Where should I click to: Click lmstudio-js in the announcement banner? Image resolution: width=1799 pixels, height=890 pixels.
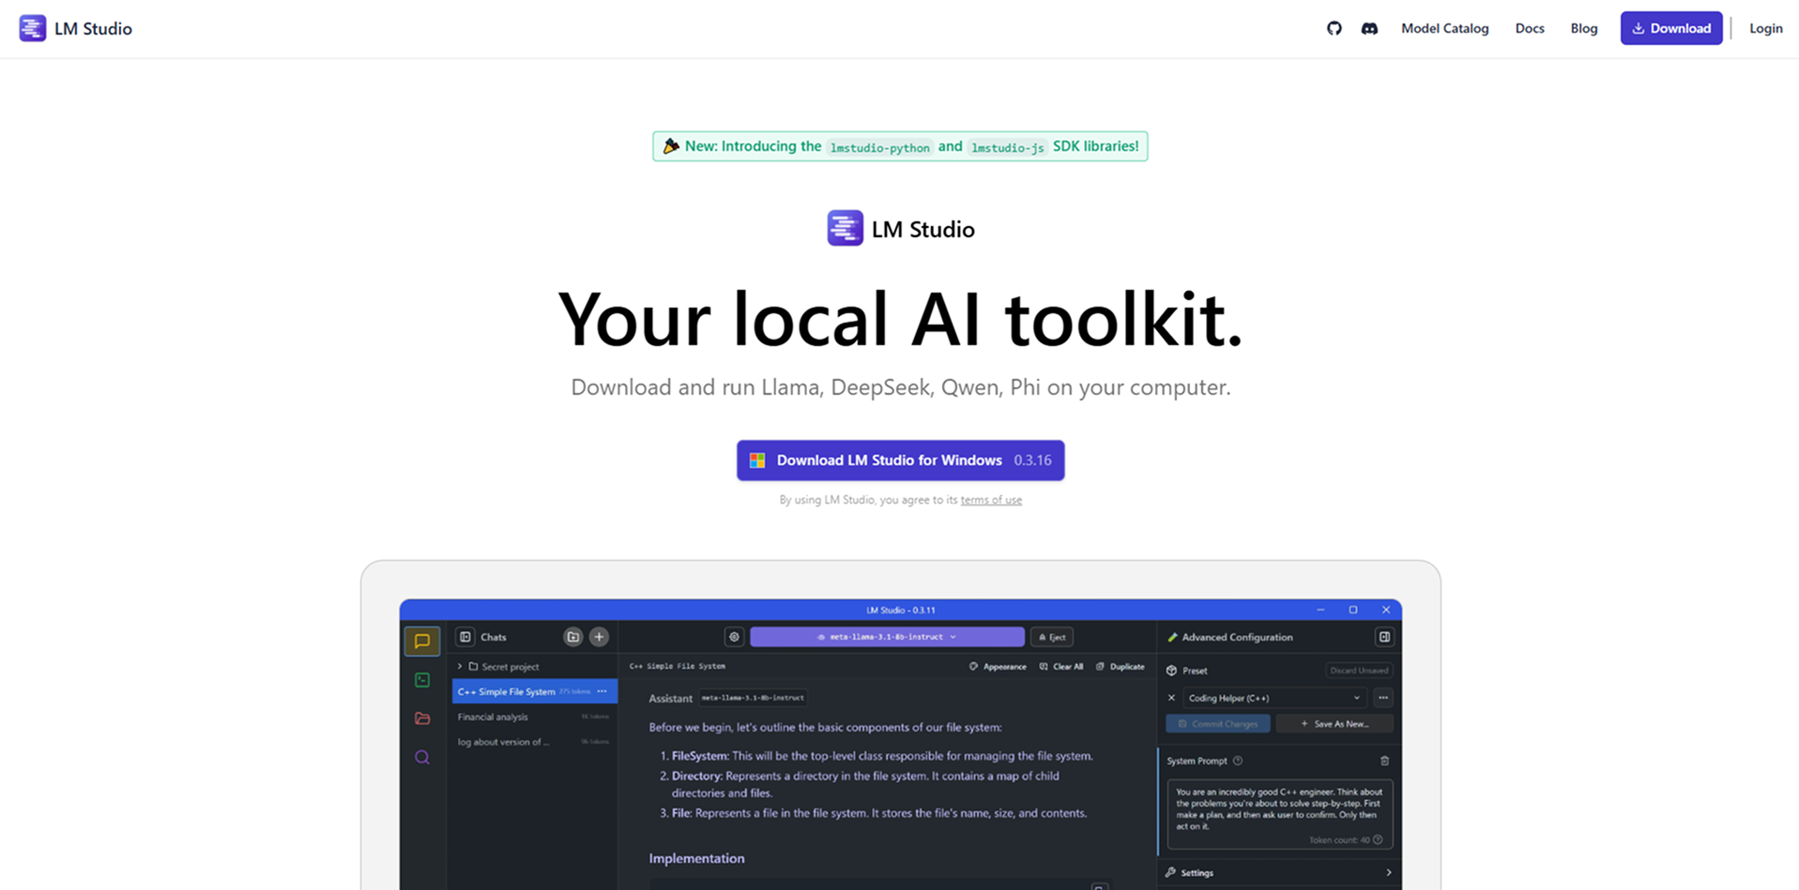coord(1007,147)
